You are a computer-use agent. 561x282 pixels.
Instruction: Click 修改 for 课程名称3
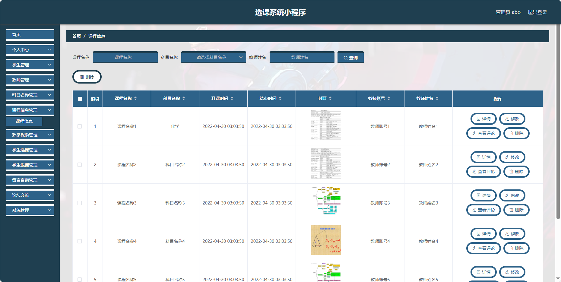pos(512,195)
